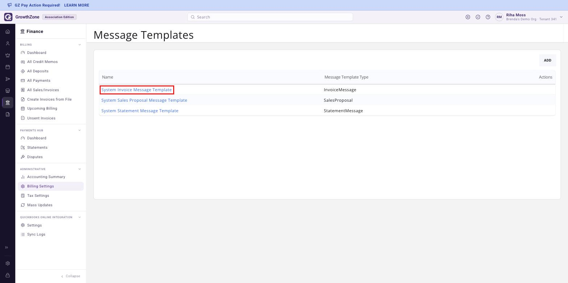
Task: Collapse the Finance sidebar panel
Action: pos(71,276)
